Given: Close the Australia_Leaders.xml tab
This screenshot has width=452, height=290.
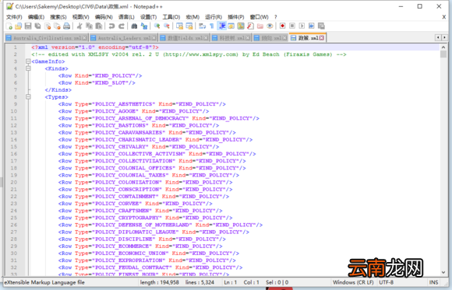Looking at the screenshot, I should (154, 38).
